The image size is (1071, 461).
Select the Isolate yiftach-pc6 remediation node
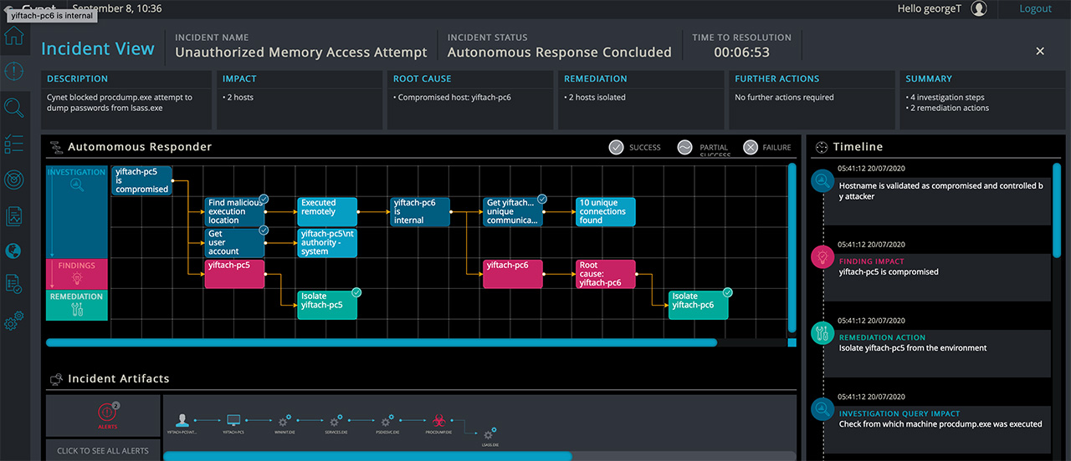tap(698, 305)
